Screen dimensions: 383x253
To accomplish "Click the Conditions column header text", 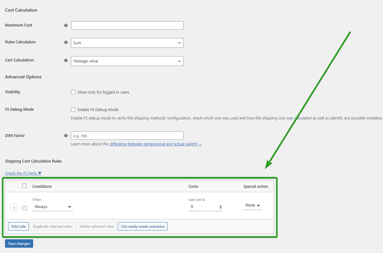I will pyautogui.click(x=42, y=186).
